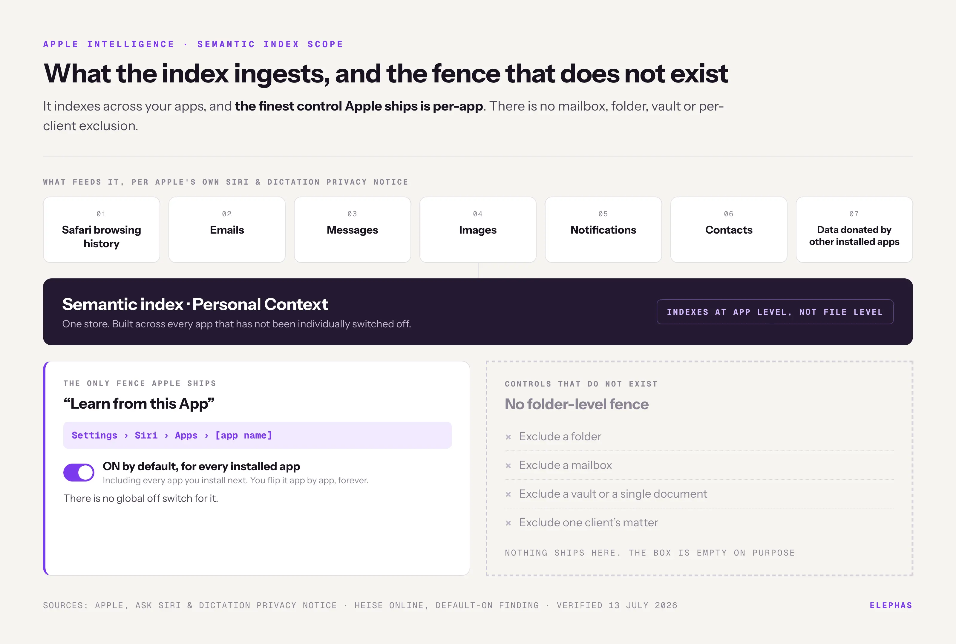Click the x beside Exclude one client's matter
This screenshot has width=956, height=644.
pos(508,523)
